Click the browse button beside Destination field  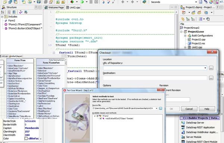[x=211, y=78]
